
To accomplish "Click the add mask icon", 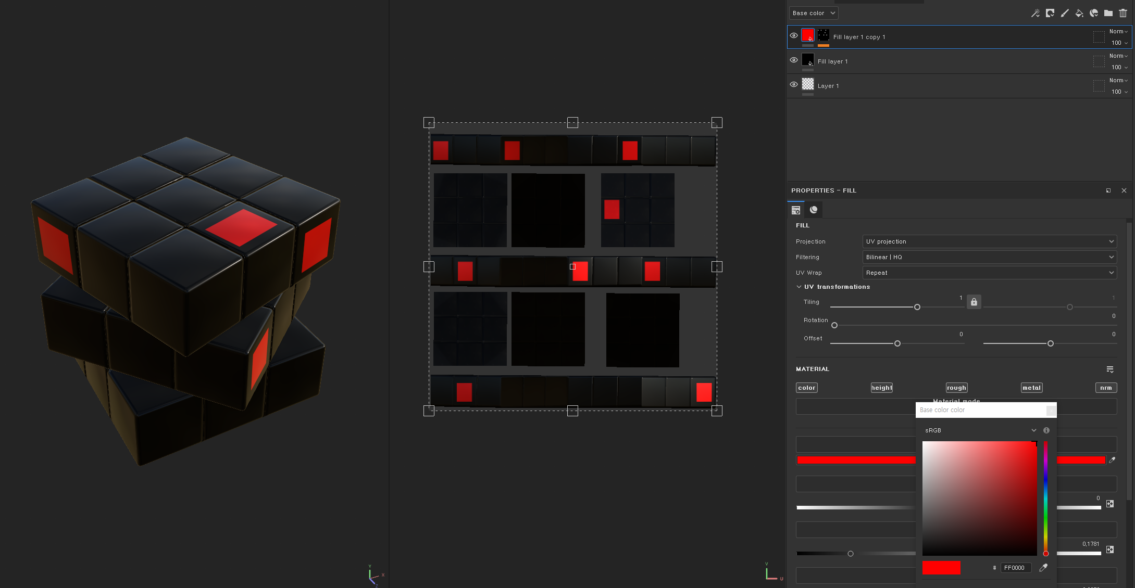I will click(1050, 14).
